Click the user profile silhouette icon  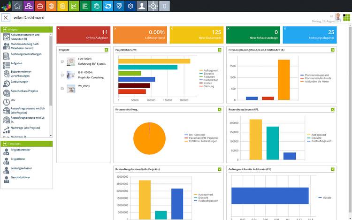(x=141, y=6)
